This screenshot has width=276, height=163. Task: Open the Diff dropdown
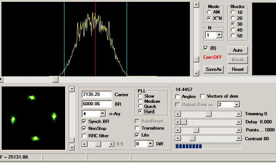[150, 144]
